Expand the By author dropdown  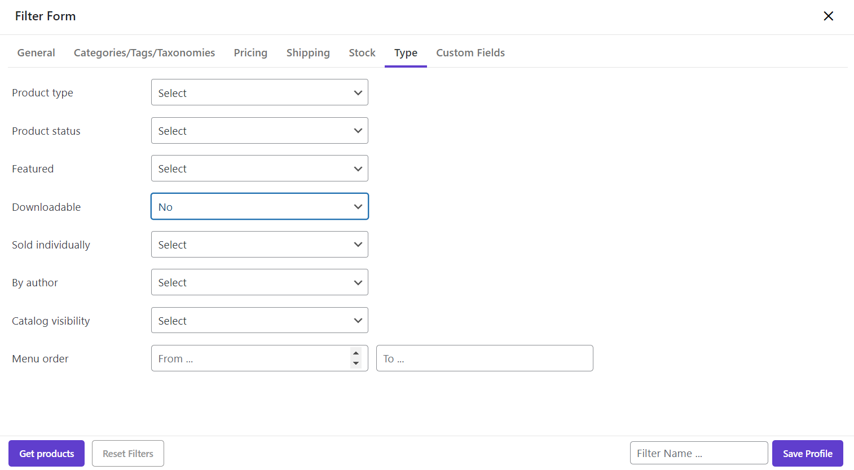point(259,282)
